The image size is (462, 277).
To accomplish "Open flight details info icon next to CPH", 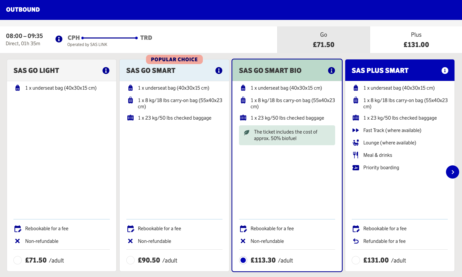I will coord(59,39).
